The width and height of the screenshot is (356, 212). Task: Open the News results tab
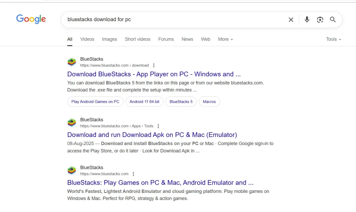pos(187,39)
